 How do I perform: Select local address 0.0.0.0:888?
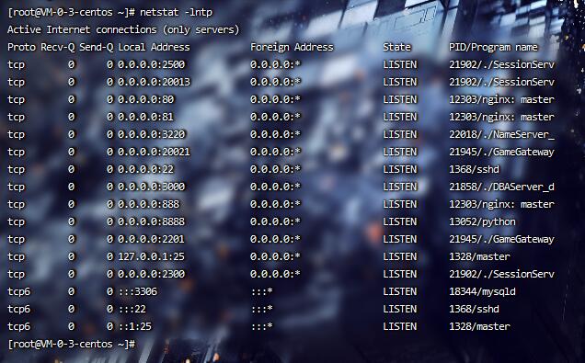[149, 204]
